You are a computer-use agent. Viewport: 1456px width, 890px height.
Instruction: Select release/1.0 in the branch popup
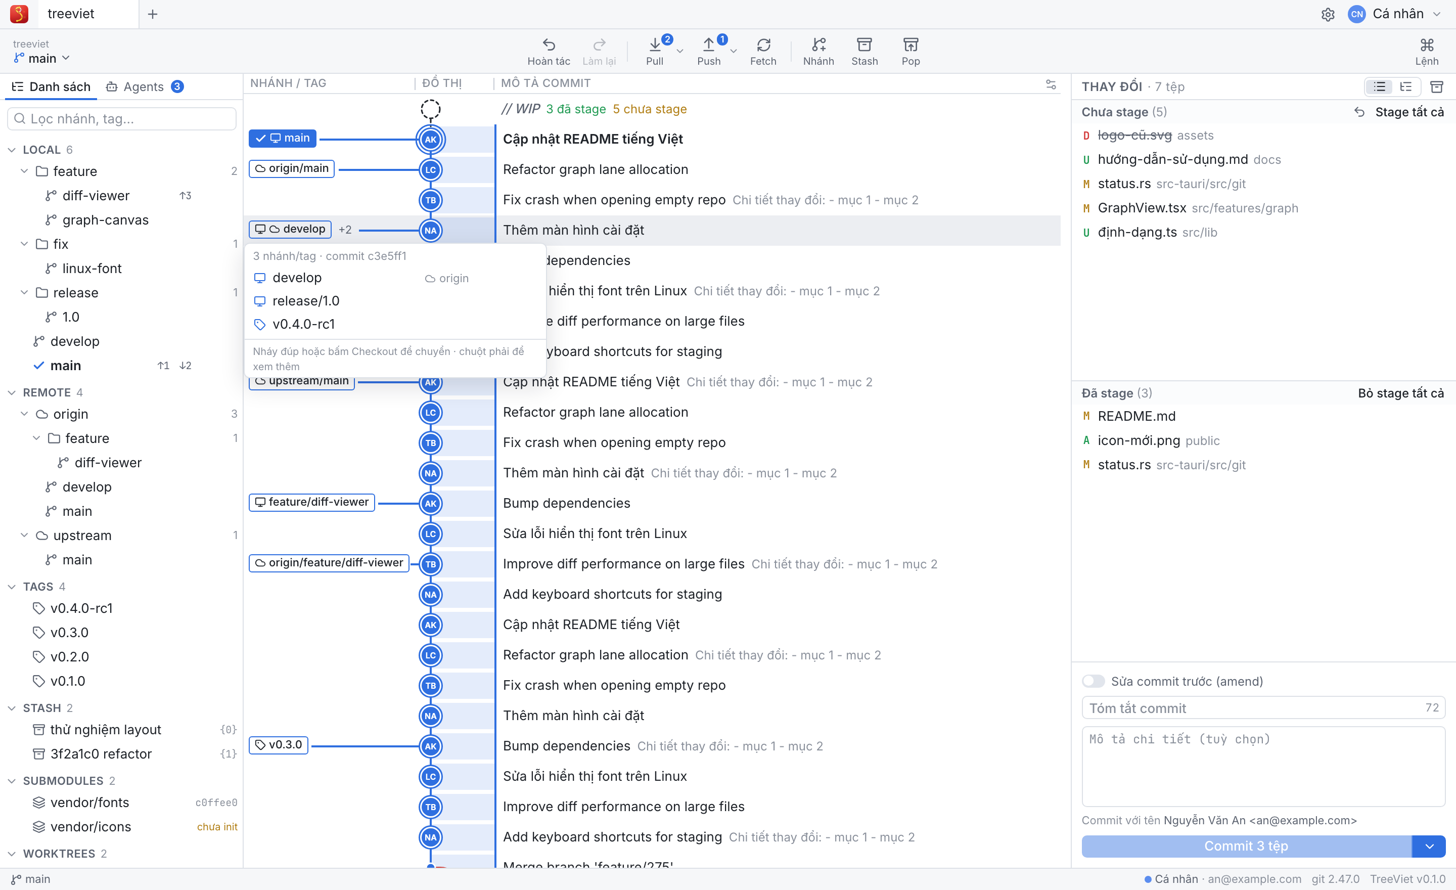pyautogui.click(x=395, y=301)
